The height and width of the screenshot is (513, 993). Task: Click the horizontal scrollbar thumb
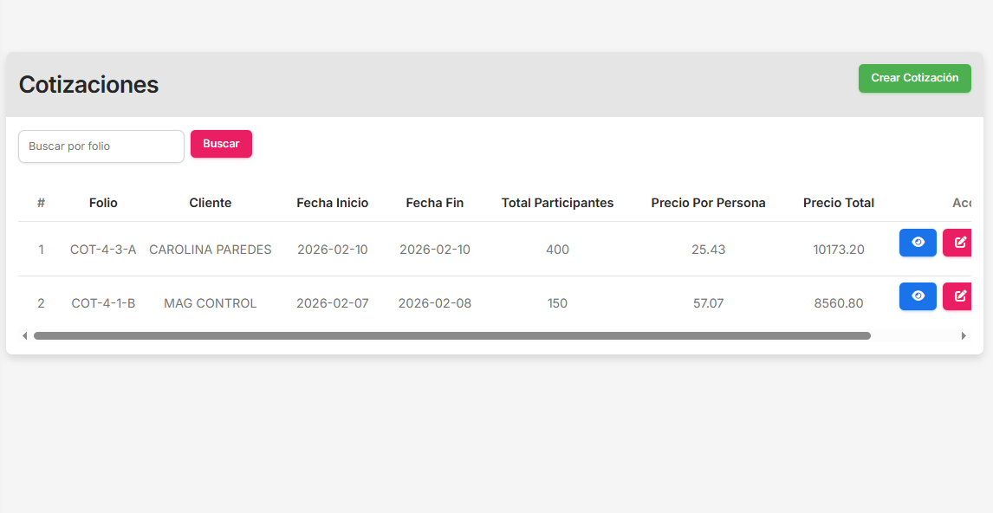click(451, 335)
